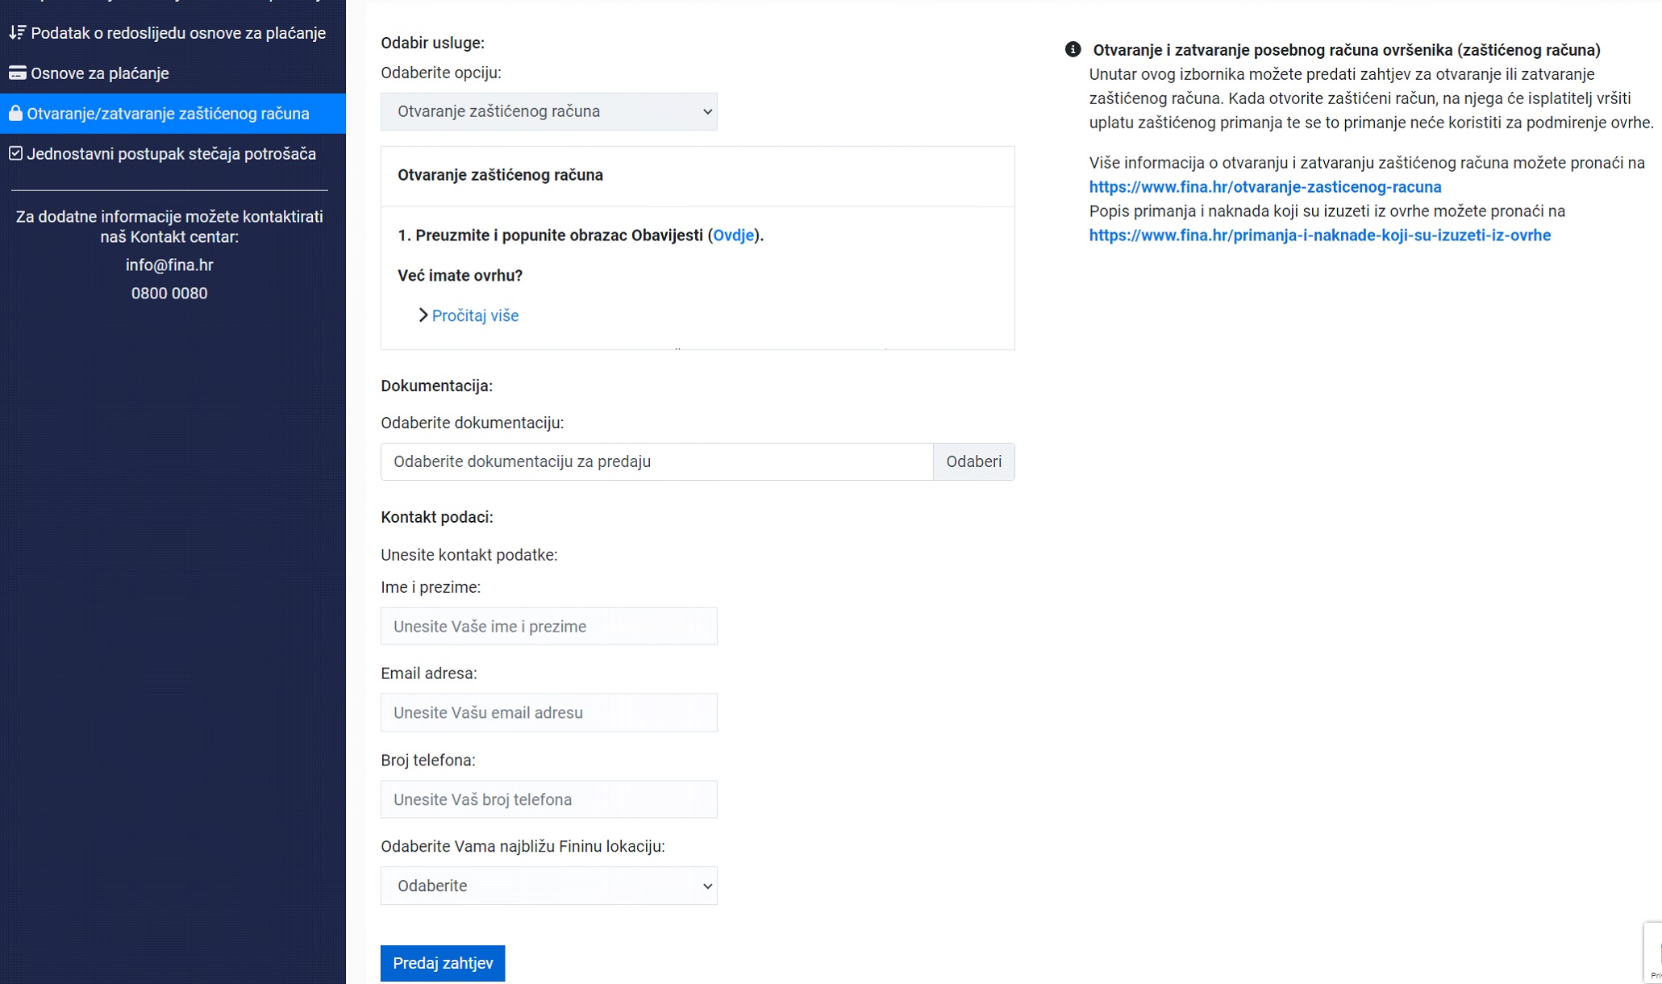
Task: Click the chevron arrow before Pročitaj više
Action: pos(423,315)
